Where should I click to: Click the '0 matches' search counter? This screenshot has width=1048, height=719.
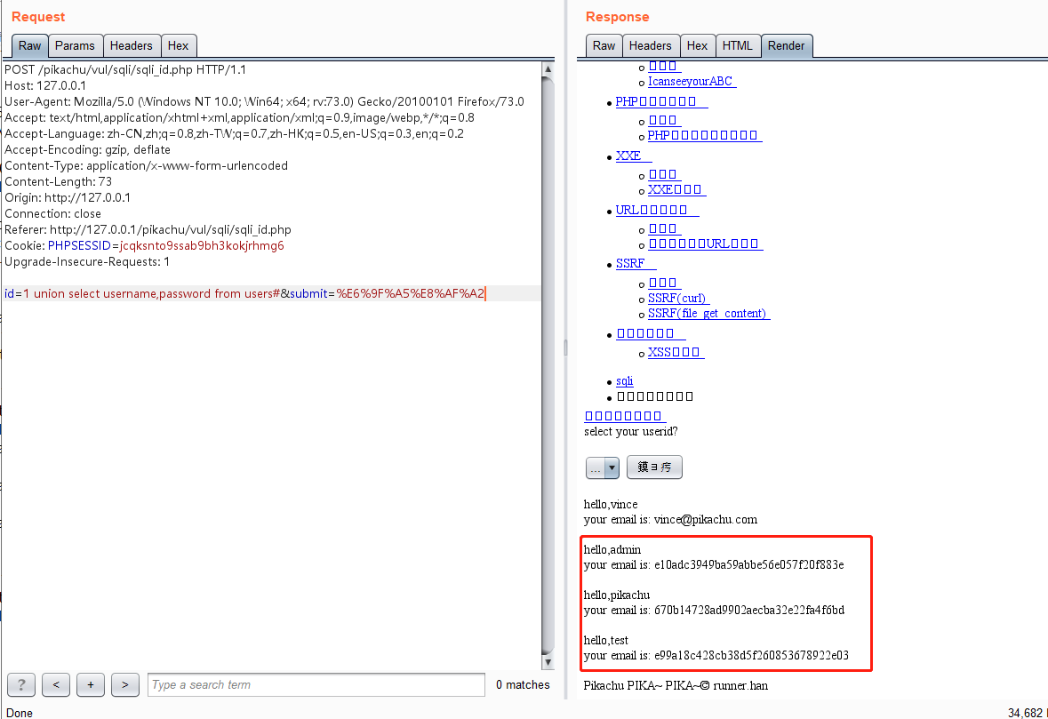[523, 684]
